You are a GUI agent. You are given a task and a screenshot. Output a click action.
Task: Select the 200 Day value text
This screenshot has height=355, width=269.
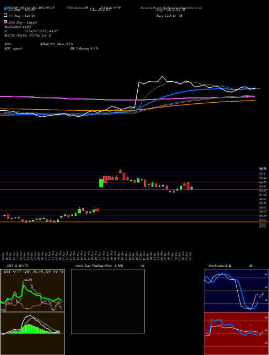[x=23, y=23]
